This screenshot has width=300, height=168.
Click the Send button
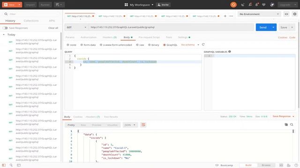tap(263, 27)
